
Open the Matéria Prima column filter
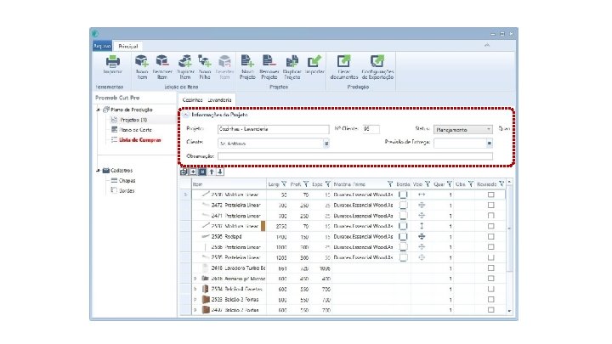[389, 183]
